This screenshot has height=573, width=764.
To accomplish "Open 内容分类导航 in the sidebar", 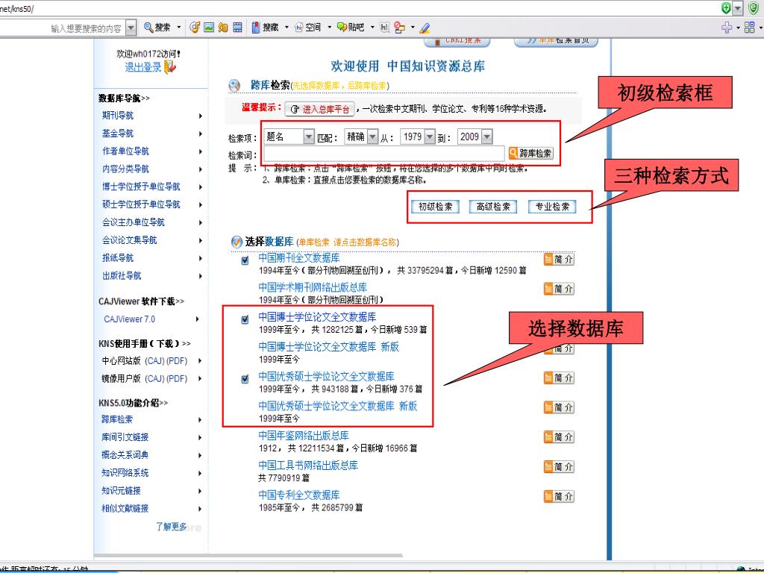I will [x=125, y=169].
